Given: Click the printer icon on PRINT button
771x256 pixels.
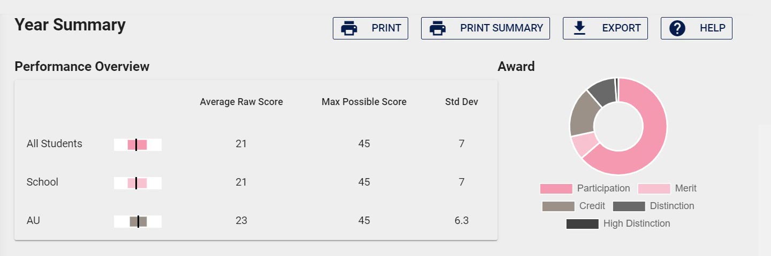Looking at the screenshot, I should 349,28.
